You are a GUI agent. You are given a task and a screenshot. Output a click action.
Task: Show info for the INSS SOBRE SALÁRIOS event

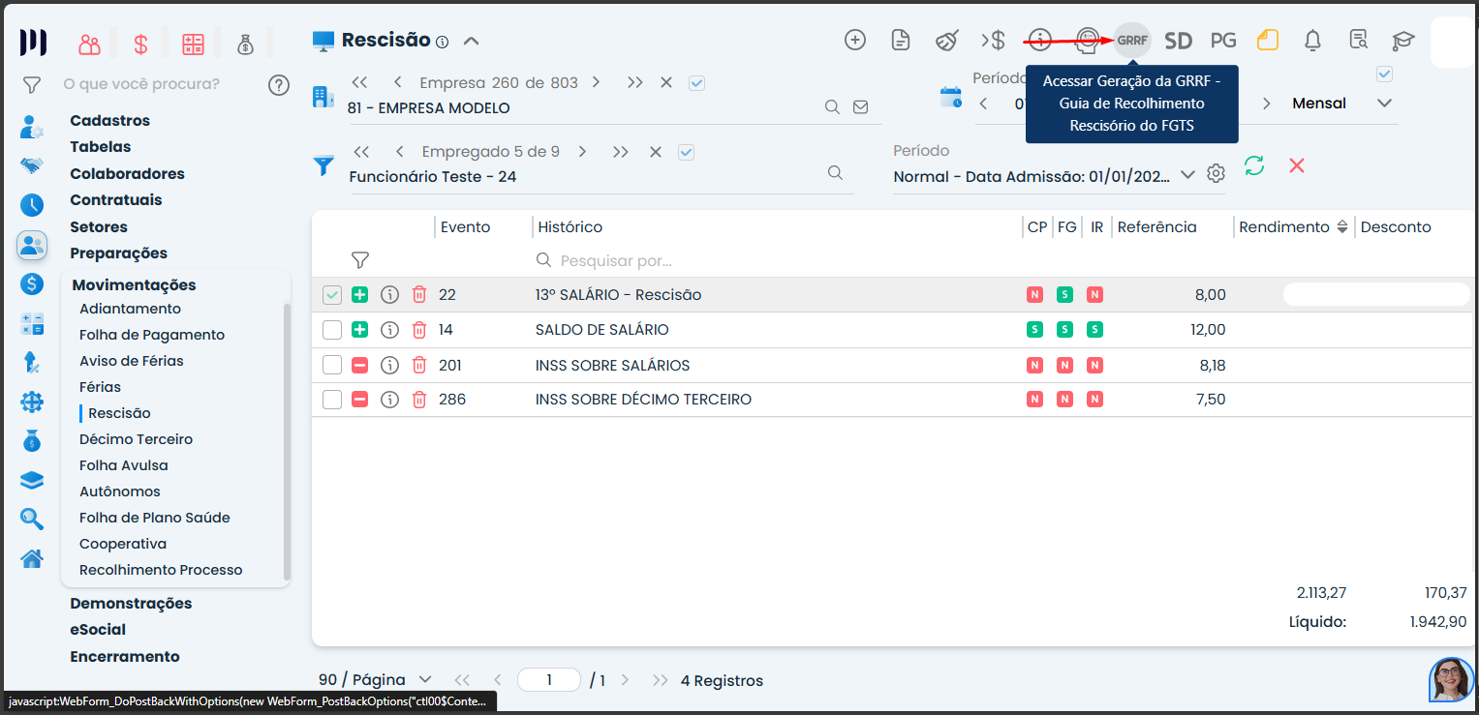tap(389, 366)
